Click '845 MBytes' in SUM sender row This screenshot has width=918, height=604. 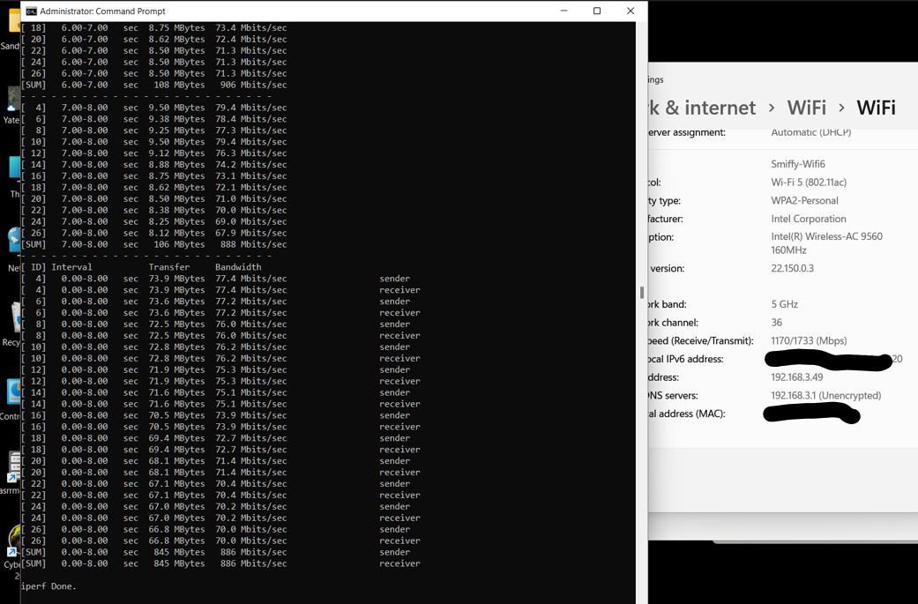pos(179,552)
